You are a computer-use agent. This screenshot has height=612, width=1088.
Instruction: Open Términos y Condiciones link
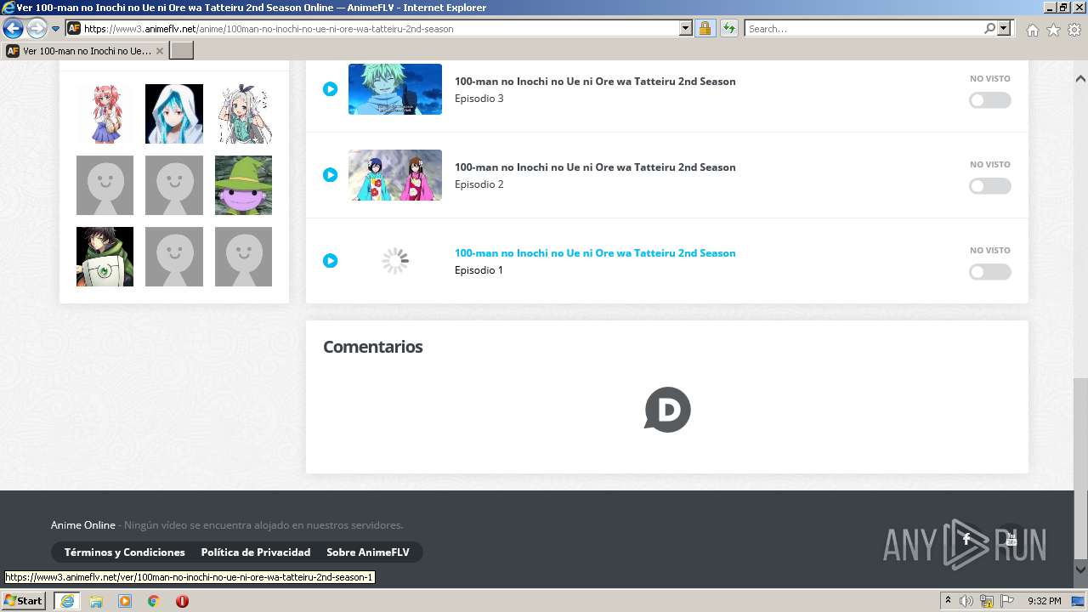click(125, 552)
